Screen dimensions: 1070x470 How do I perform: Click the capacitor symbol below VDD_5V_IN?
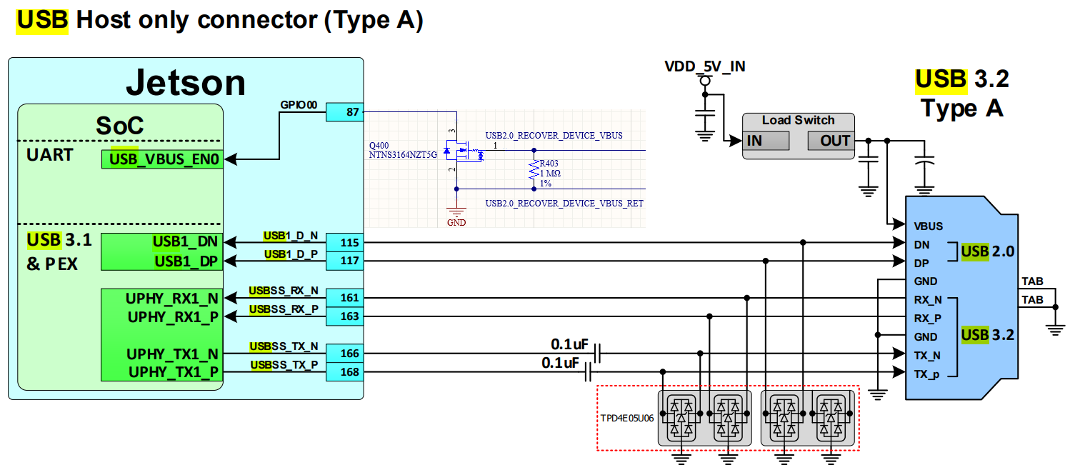coord(705,114)
